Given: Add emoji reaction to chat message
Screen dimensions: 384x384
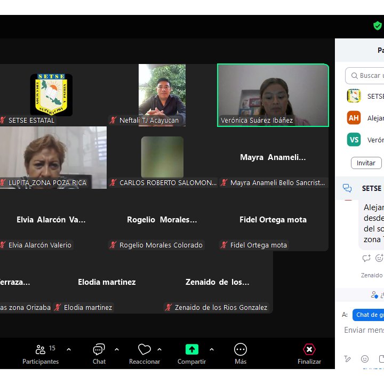Looking at the screenshot, I should (x=379, y=258).
